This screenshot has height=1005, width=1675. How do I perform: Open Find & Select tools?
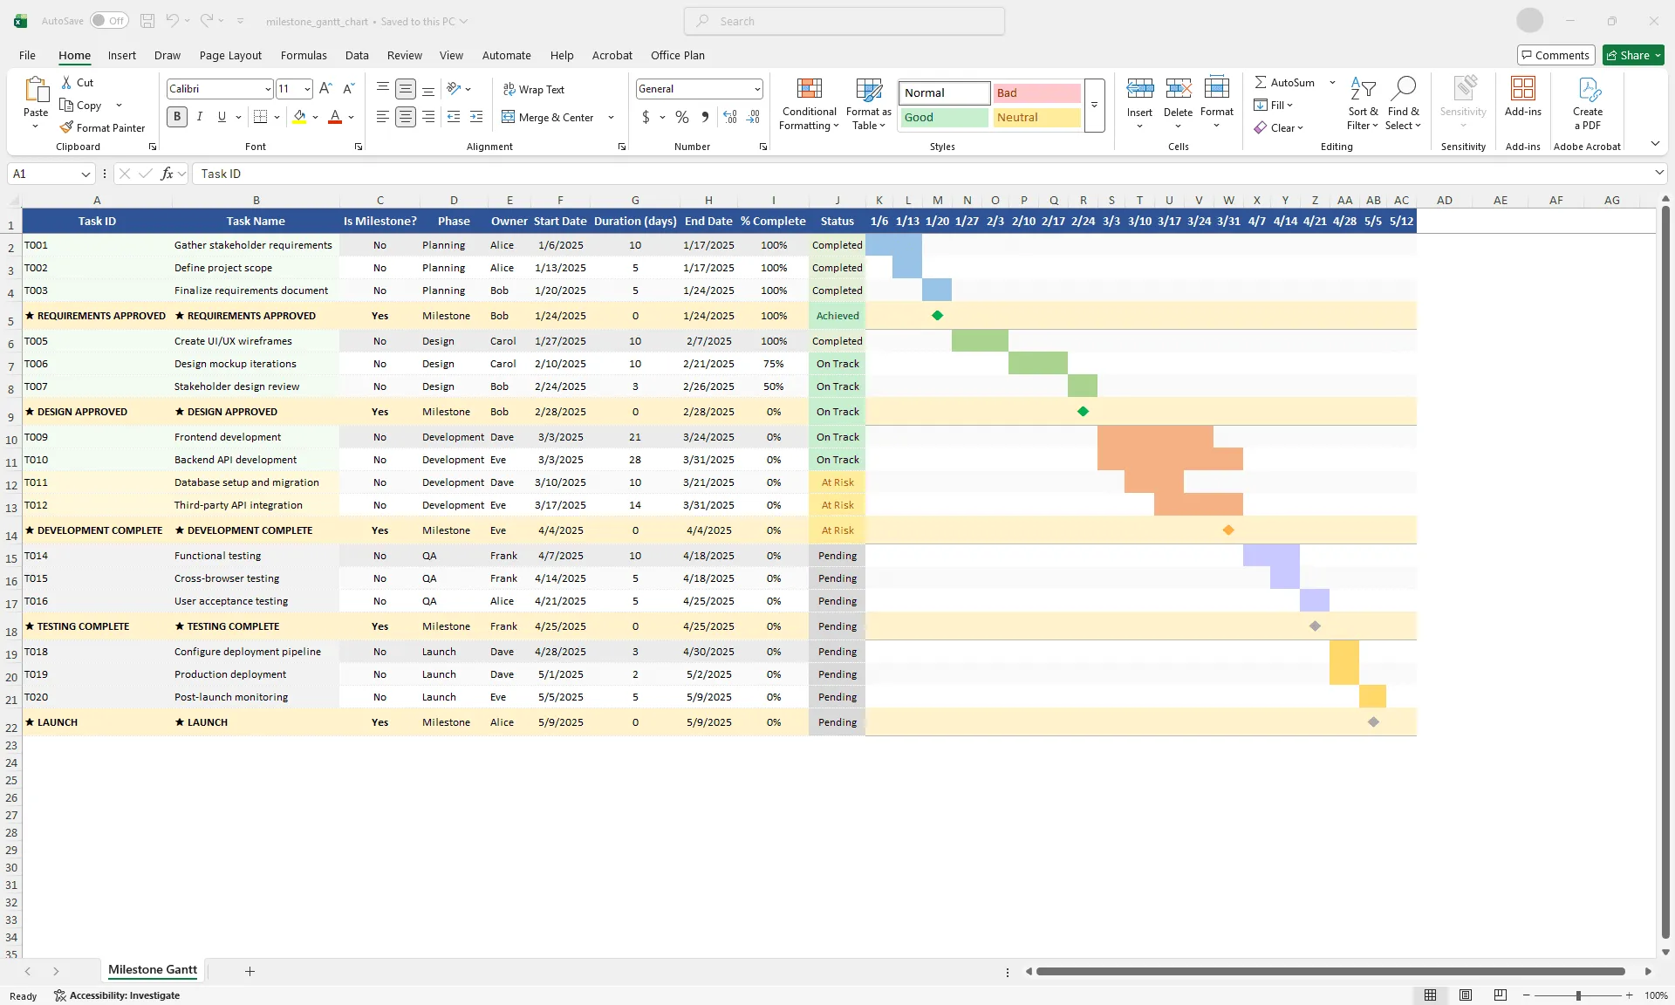tap(1404, 104)
